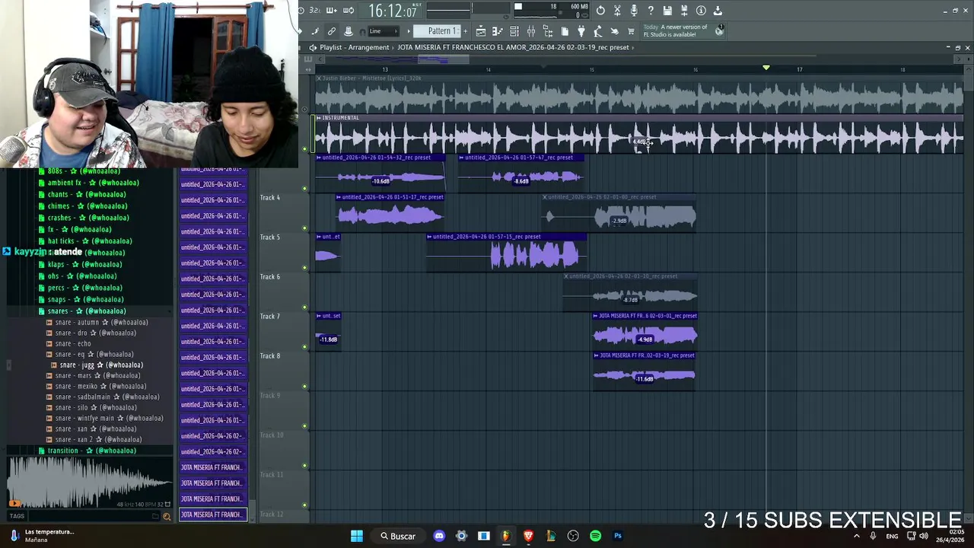
Task: Select the snare - echo sample
Action: tap(73, 343)
